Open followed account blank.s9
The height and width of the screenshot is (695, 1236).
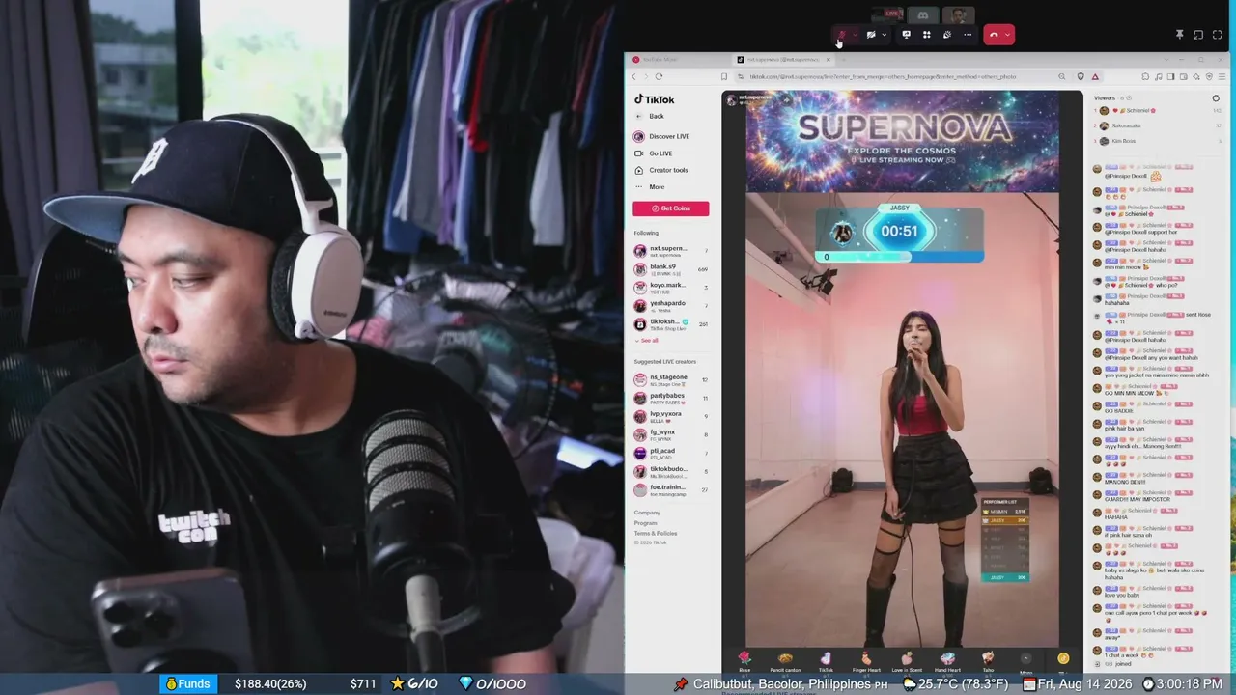[671, 268]
